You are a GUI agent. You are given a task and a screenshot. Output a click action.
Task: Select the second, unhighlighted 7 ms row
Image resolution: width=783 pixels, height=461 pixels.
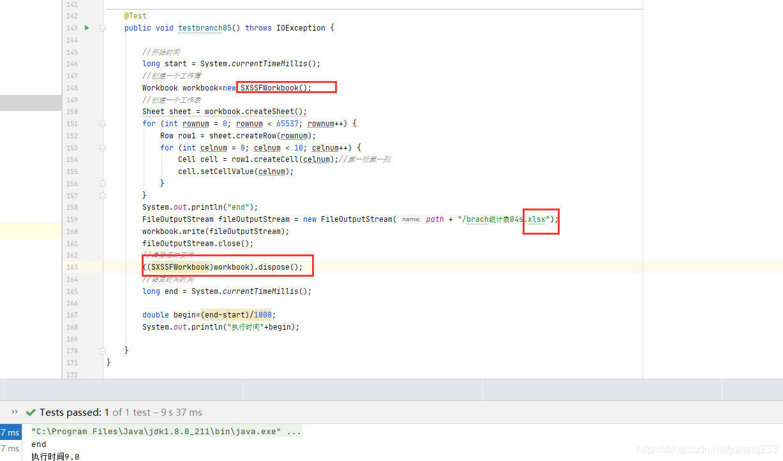10,448
